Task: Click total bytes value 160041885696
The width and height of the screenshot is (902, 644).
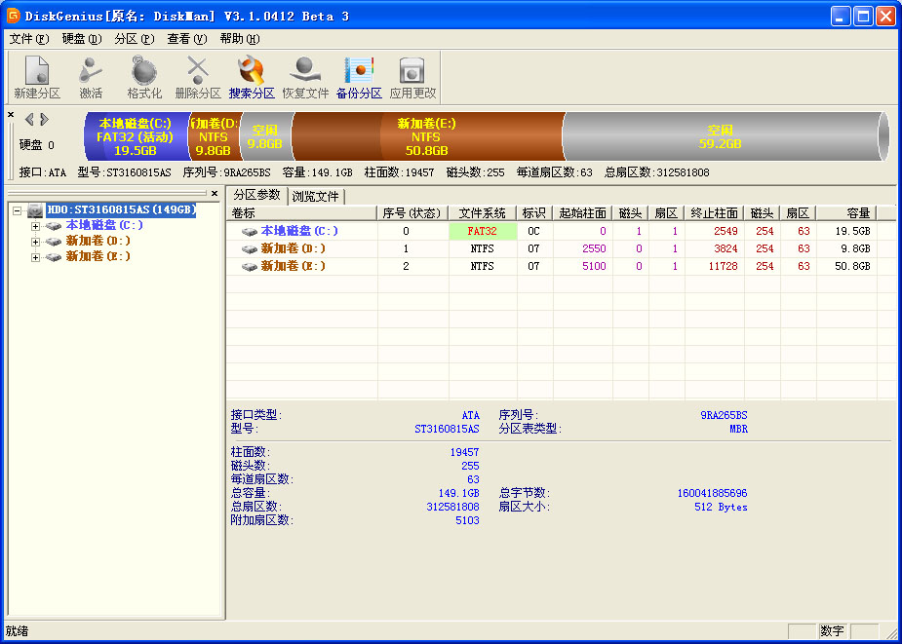Action: pos(712,493)
